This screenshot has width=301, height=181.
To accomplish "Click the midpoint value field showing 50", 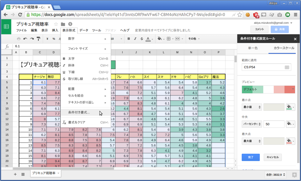I will pyautogui.click(x=274, y=124).
